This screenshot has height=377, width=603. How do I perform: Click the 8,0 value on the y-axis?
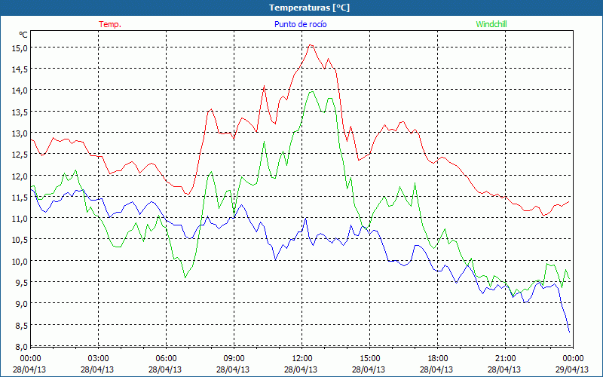tap(20, 347)
